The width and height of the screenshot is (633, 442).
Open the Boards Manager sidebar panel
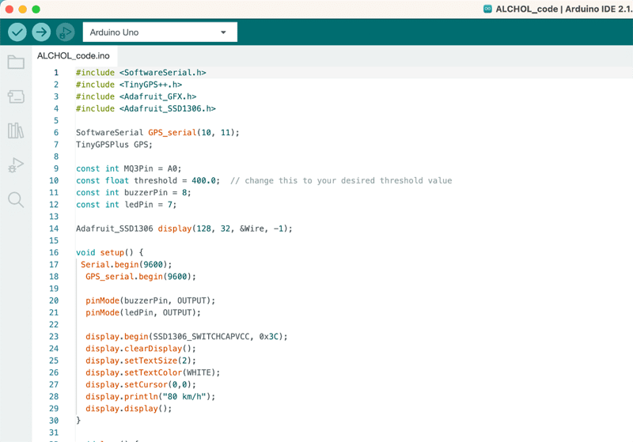coord(16,96)
